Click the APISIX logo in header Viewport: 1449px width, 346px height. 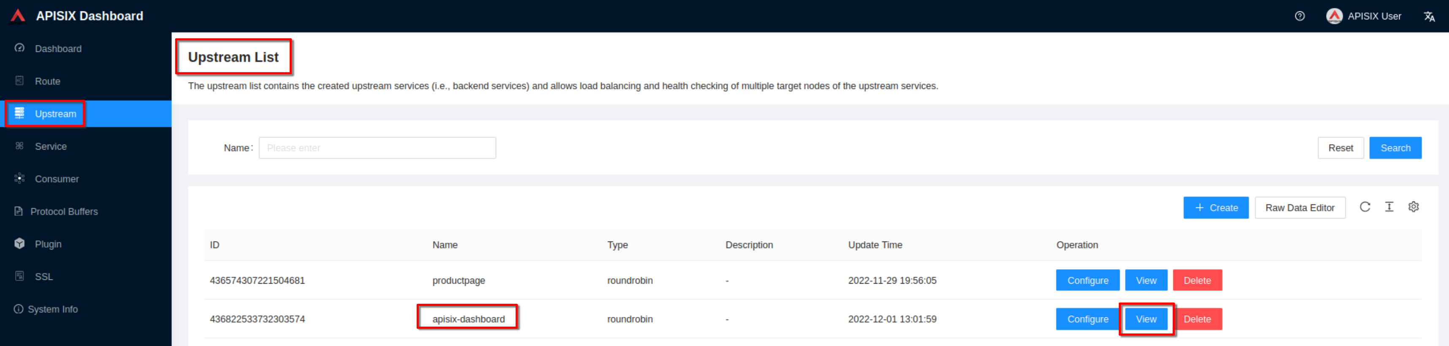(18, 16)
